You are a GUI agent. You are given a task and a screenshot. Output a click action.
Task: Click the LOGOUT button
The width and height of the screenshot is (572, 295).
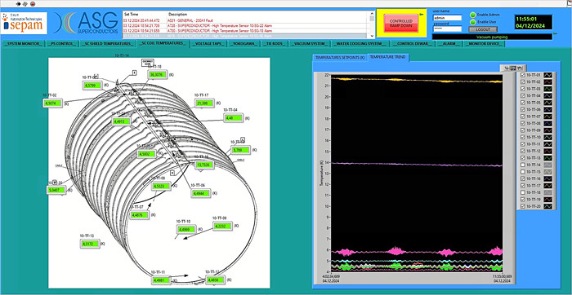click(484, 29)
